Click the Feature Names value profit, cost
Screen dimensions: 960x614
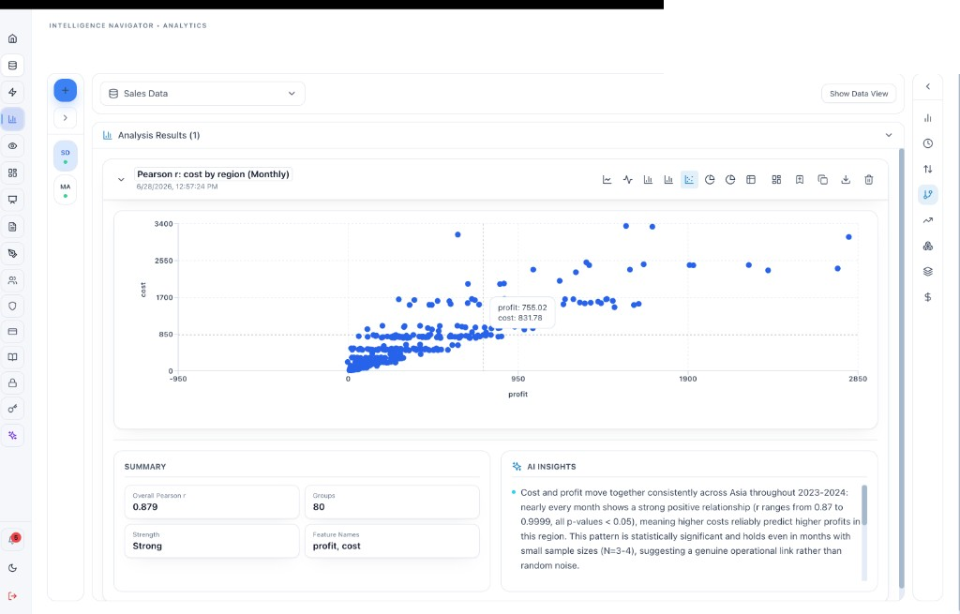click(337, 547)
